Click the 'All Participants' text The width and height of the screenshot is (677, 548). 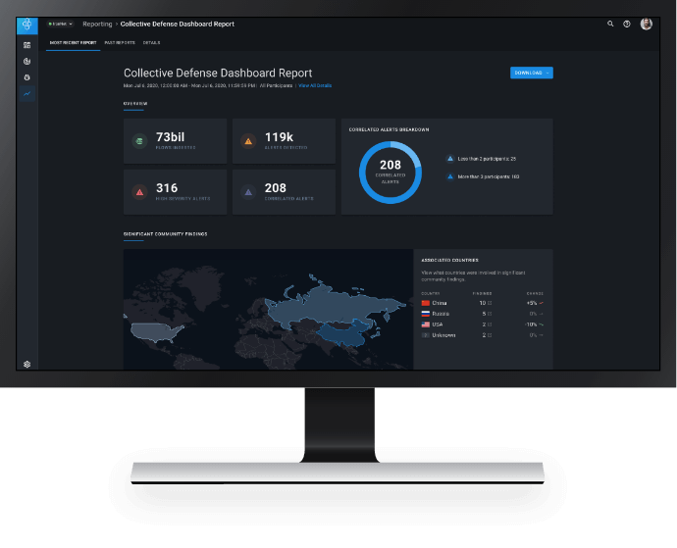(x=276, y=85)
